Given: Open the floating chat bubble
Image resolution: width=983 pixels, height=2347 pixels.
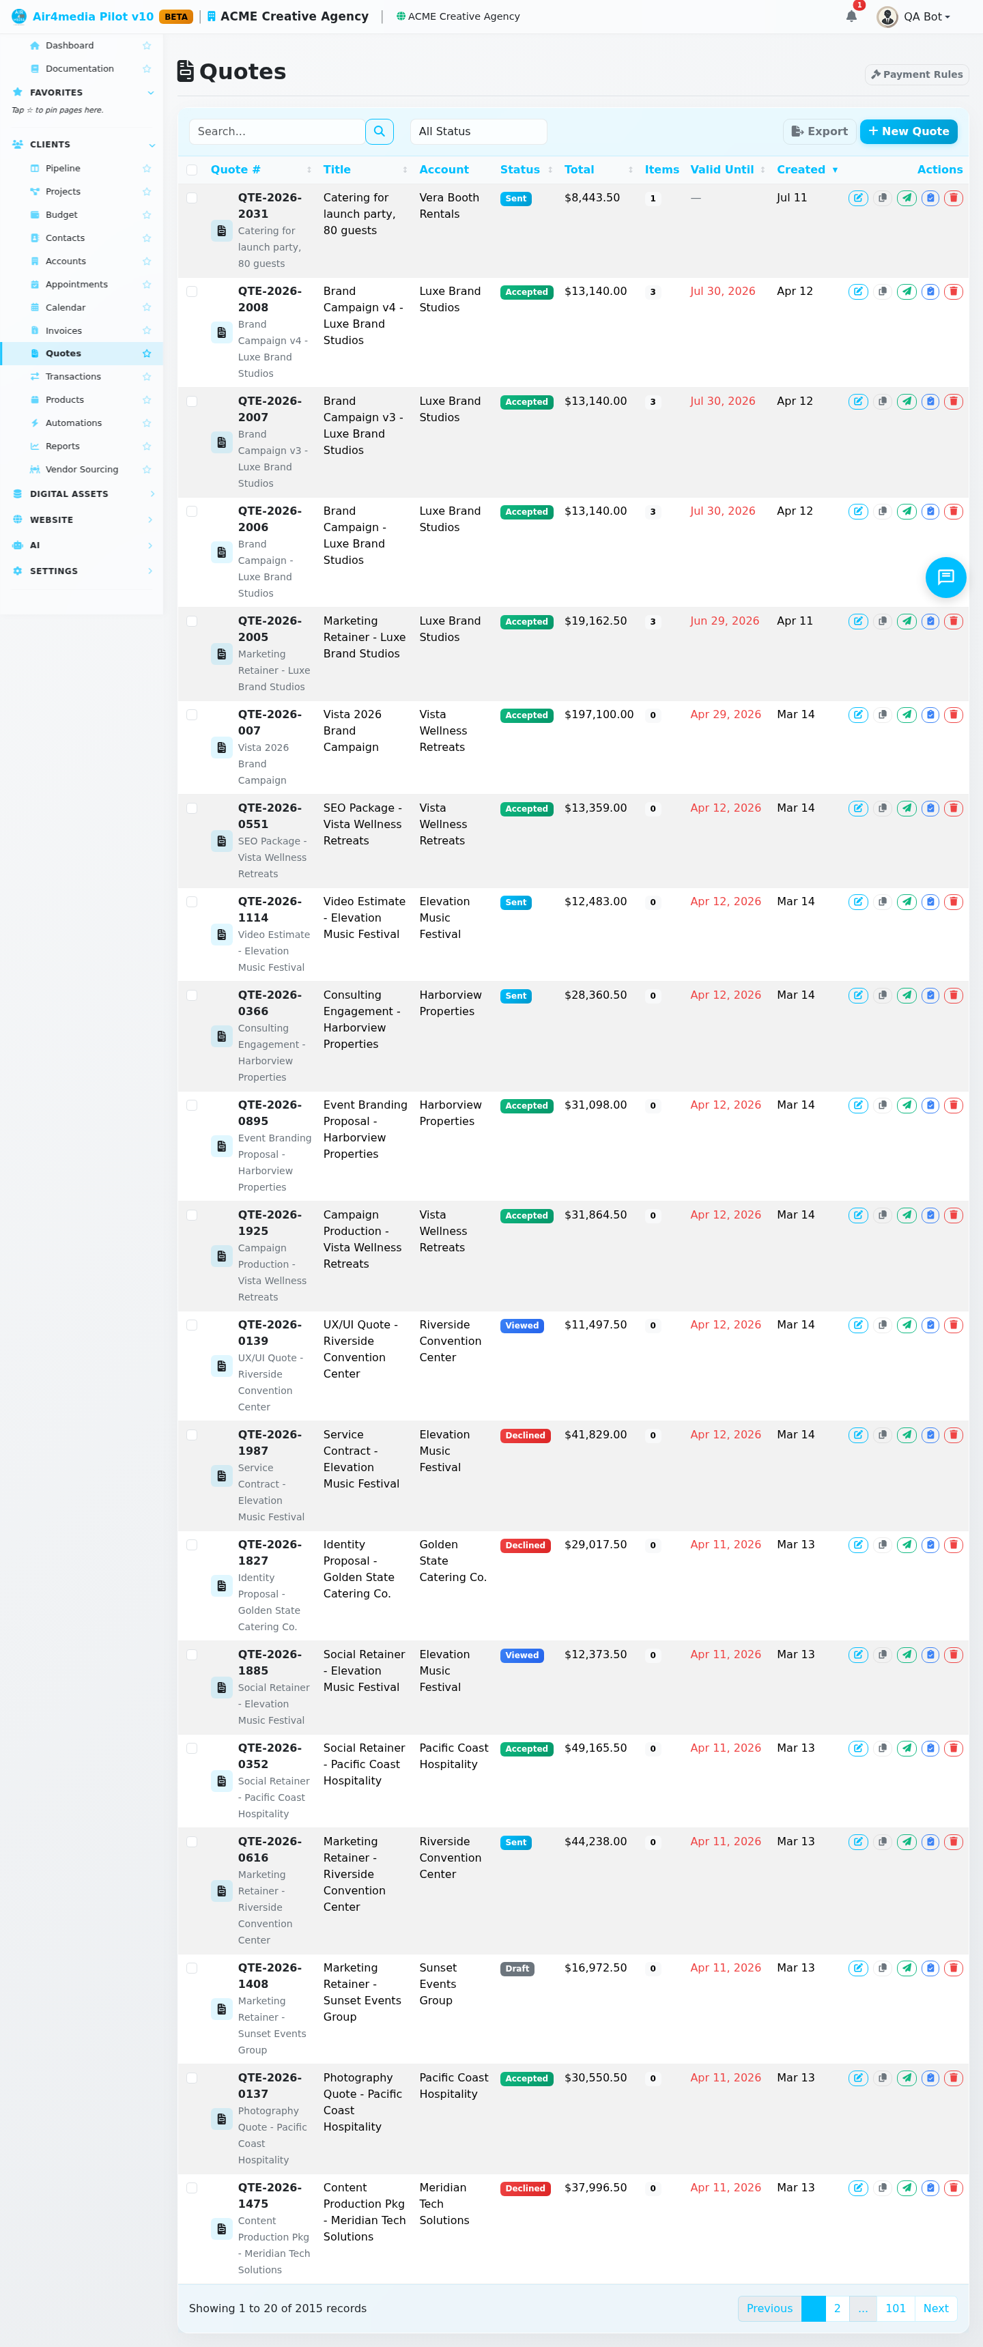Looking at the screenshot, I should [x=945, y=577].
